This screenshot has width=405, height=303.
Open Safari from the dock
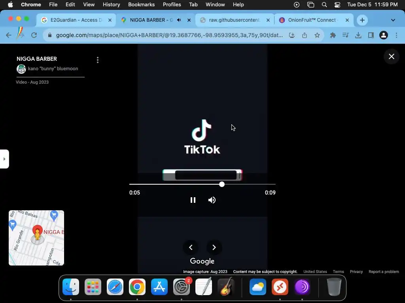[x=115, y=287]
